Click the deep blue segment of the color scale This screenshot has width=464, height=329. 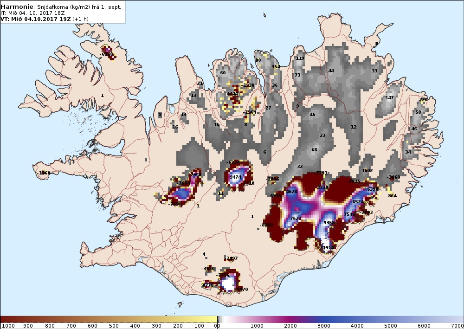324,320
